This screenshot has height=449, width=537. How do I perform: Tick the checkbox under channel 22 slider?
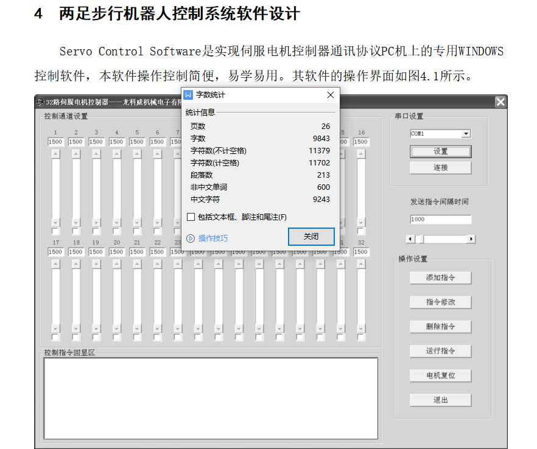[158, 337]
